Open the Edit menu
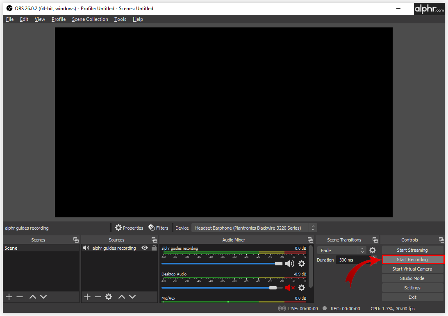 [24, 19]
